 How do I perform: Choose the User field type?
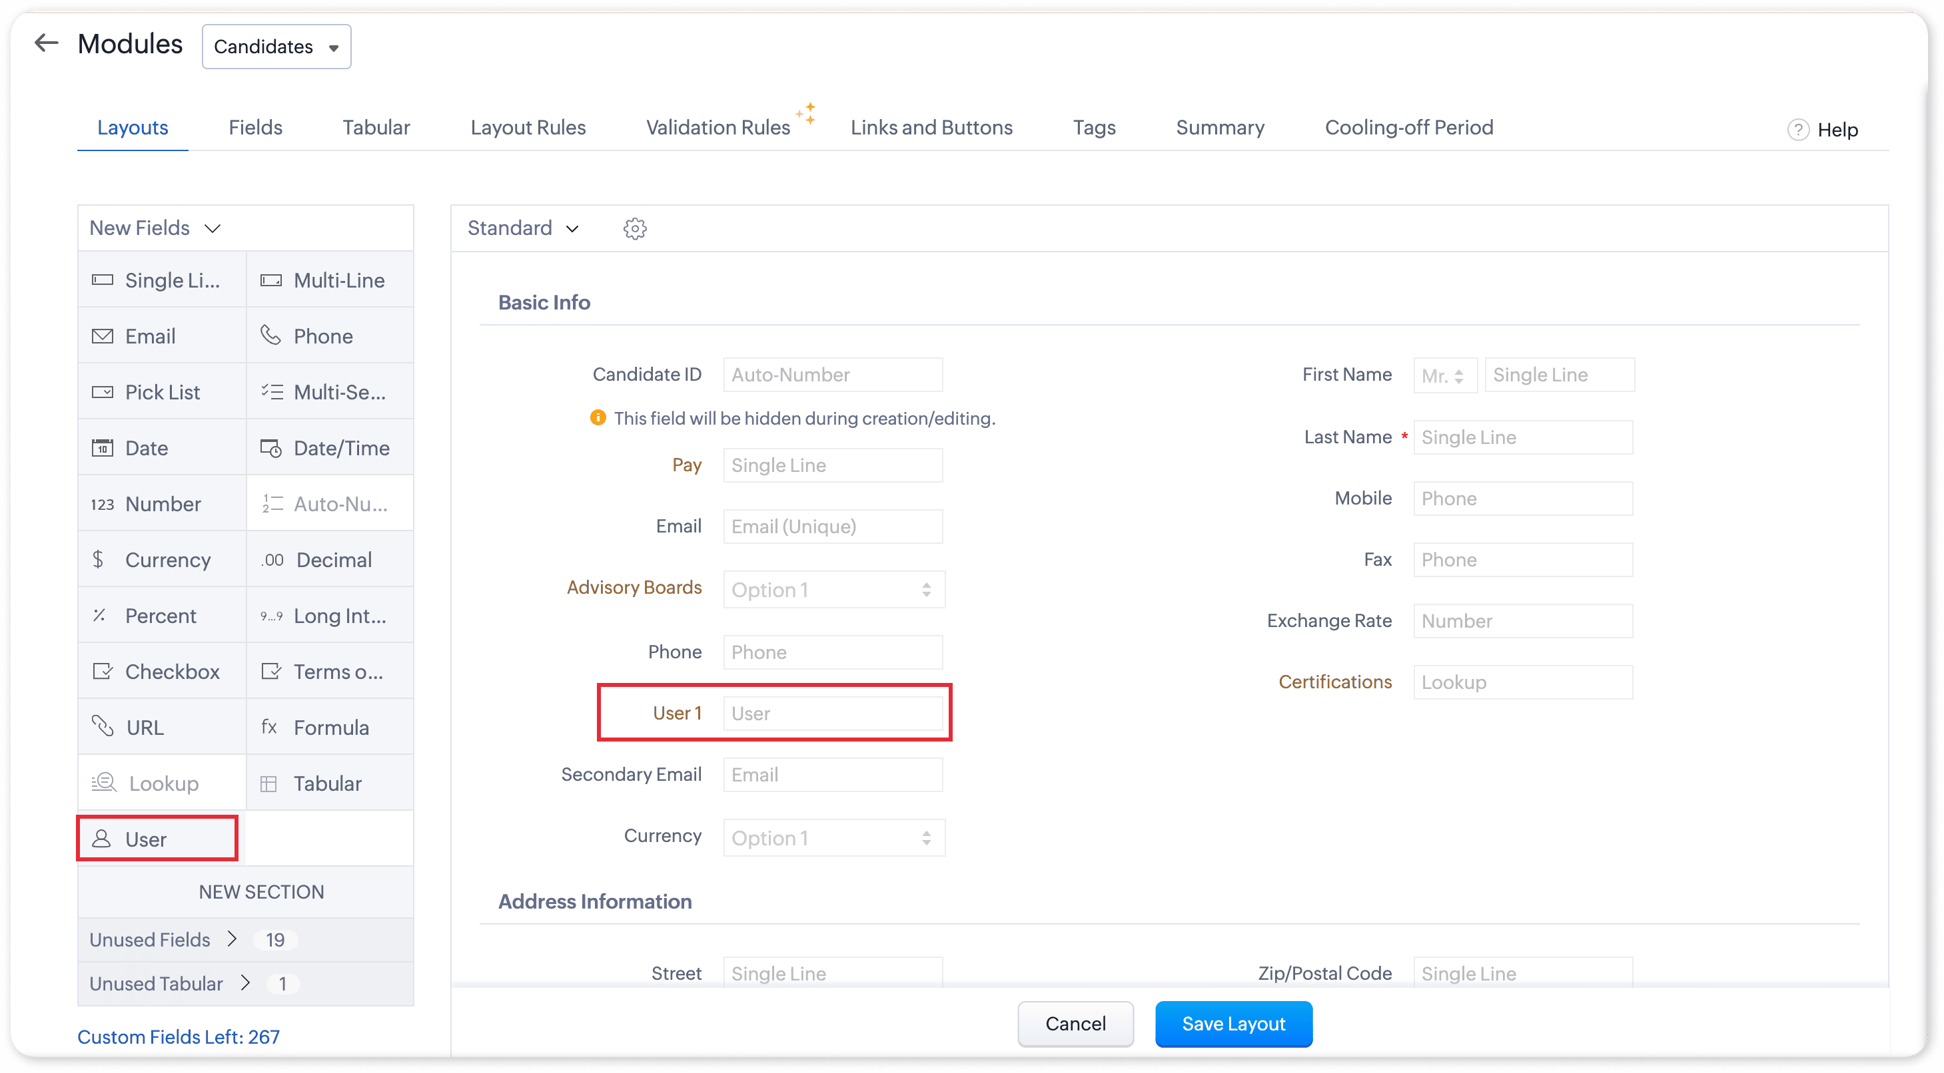tap(145, 839)
